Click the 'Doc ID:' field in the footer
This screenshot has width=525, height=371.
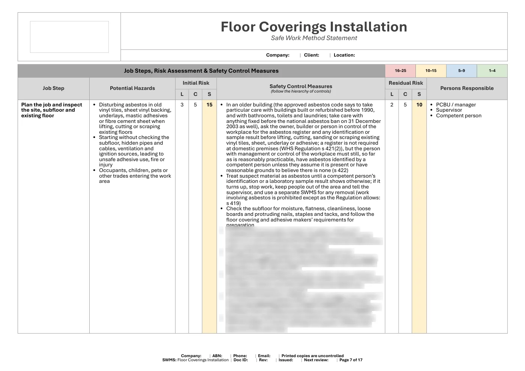pos(241,360)
